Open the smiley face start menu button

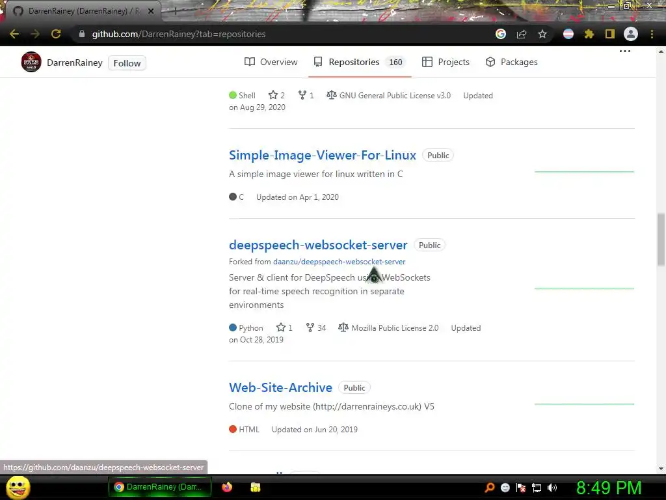18,487
